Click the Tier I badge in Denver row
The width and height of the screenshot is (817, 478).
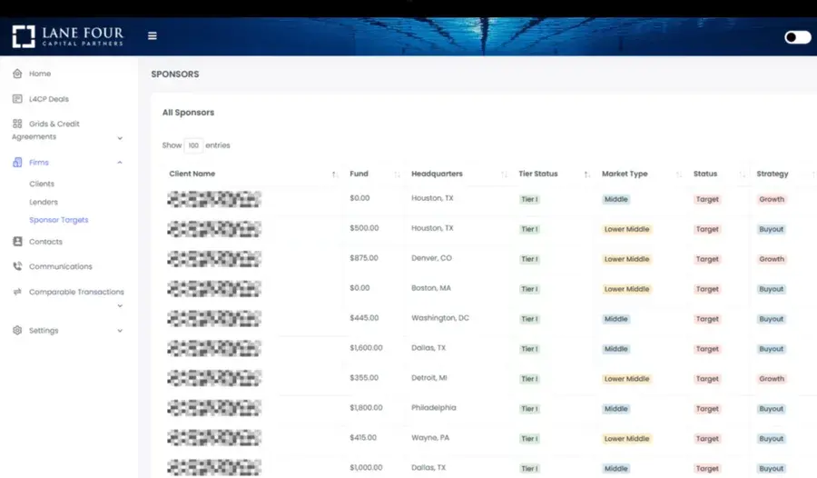pos(529,259)
